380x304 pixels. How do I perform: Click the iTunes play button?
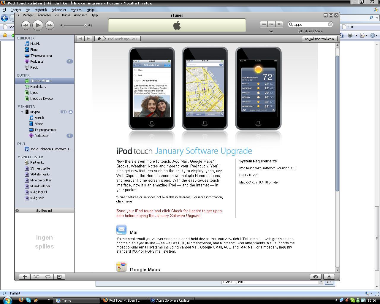tap(38, 25)
